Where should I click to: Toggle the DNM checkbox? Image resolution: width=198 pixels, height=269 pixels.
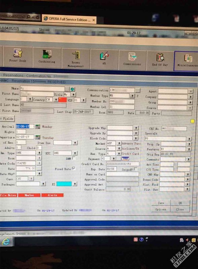74,158
